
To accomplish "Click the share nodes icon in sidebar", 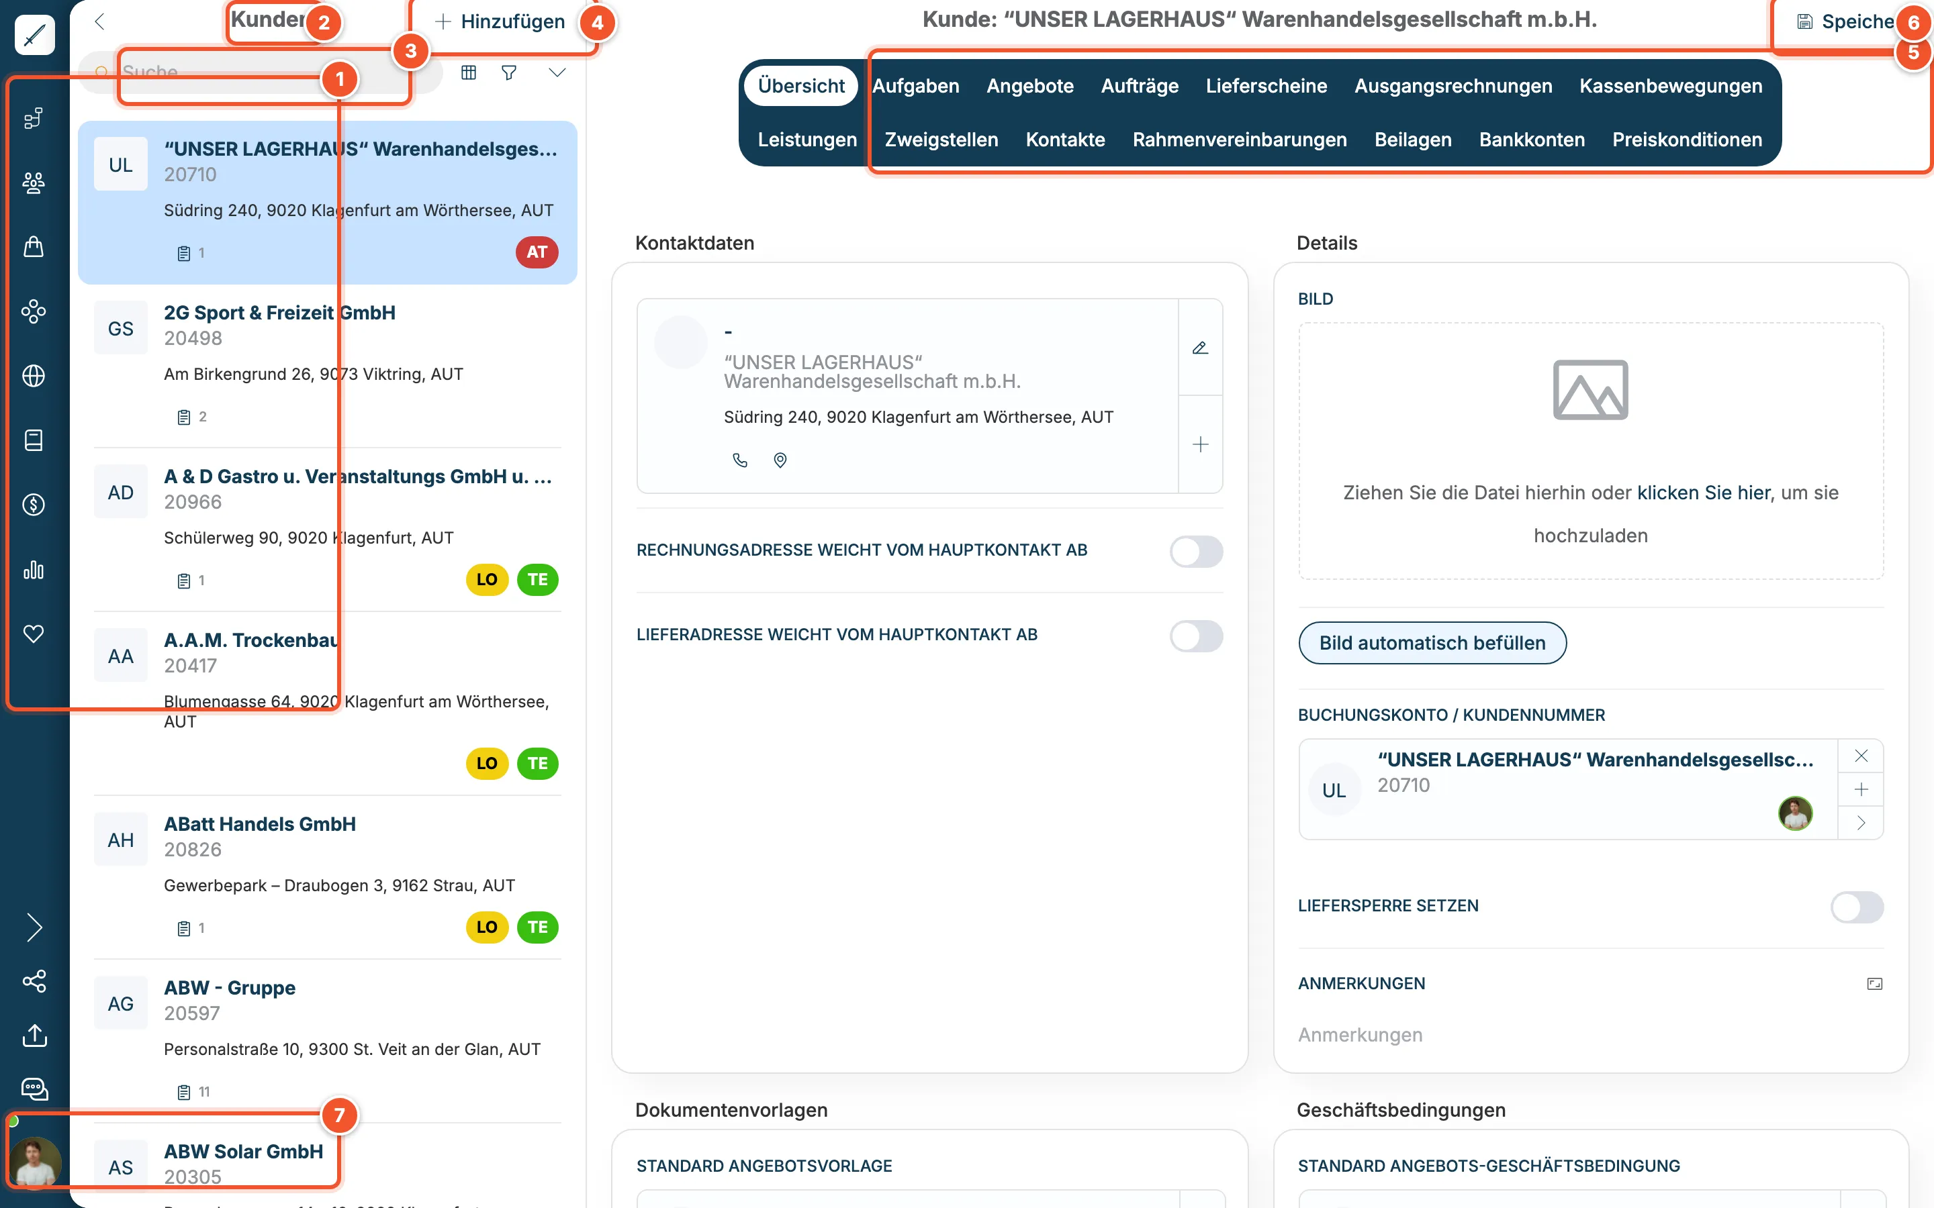I will [34, 981].
